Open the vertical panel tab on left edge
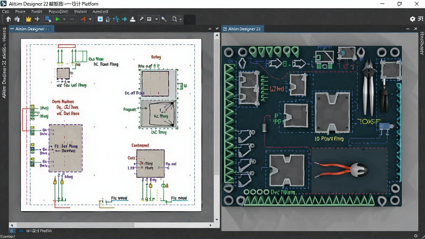 point(4,63)
